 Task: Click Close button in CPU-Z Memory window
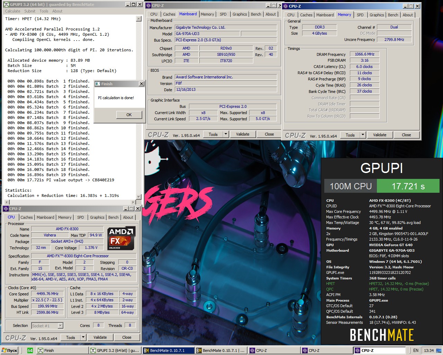(x=406, y=135)
